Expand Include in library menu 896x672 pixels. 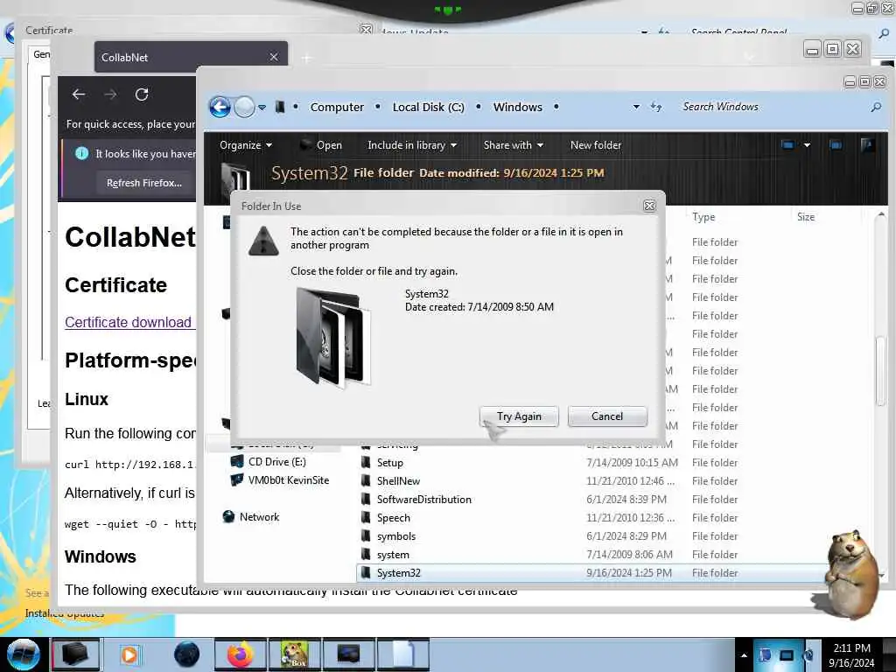(412, 145)
